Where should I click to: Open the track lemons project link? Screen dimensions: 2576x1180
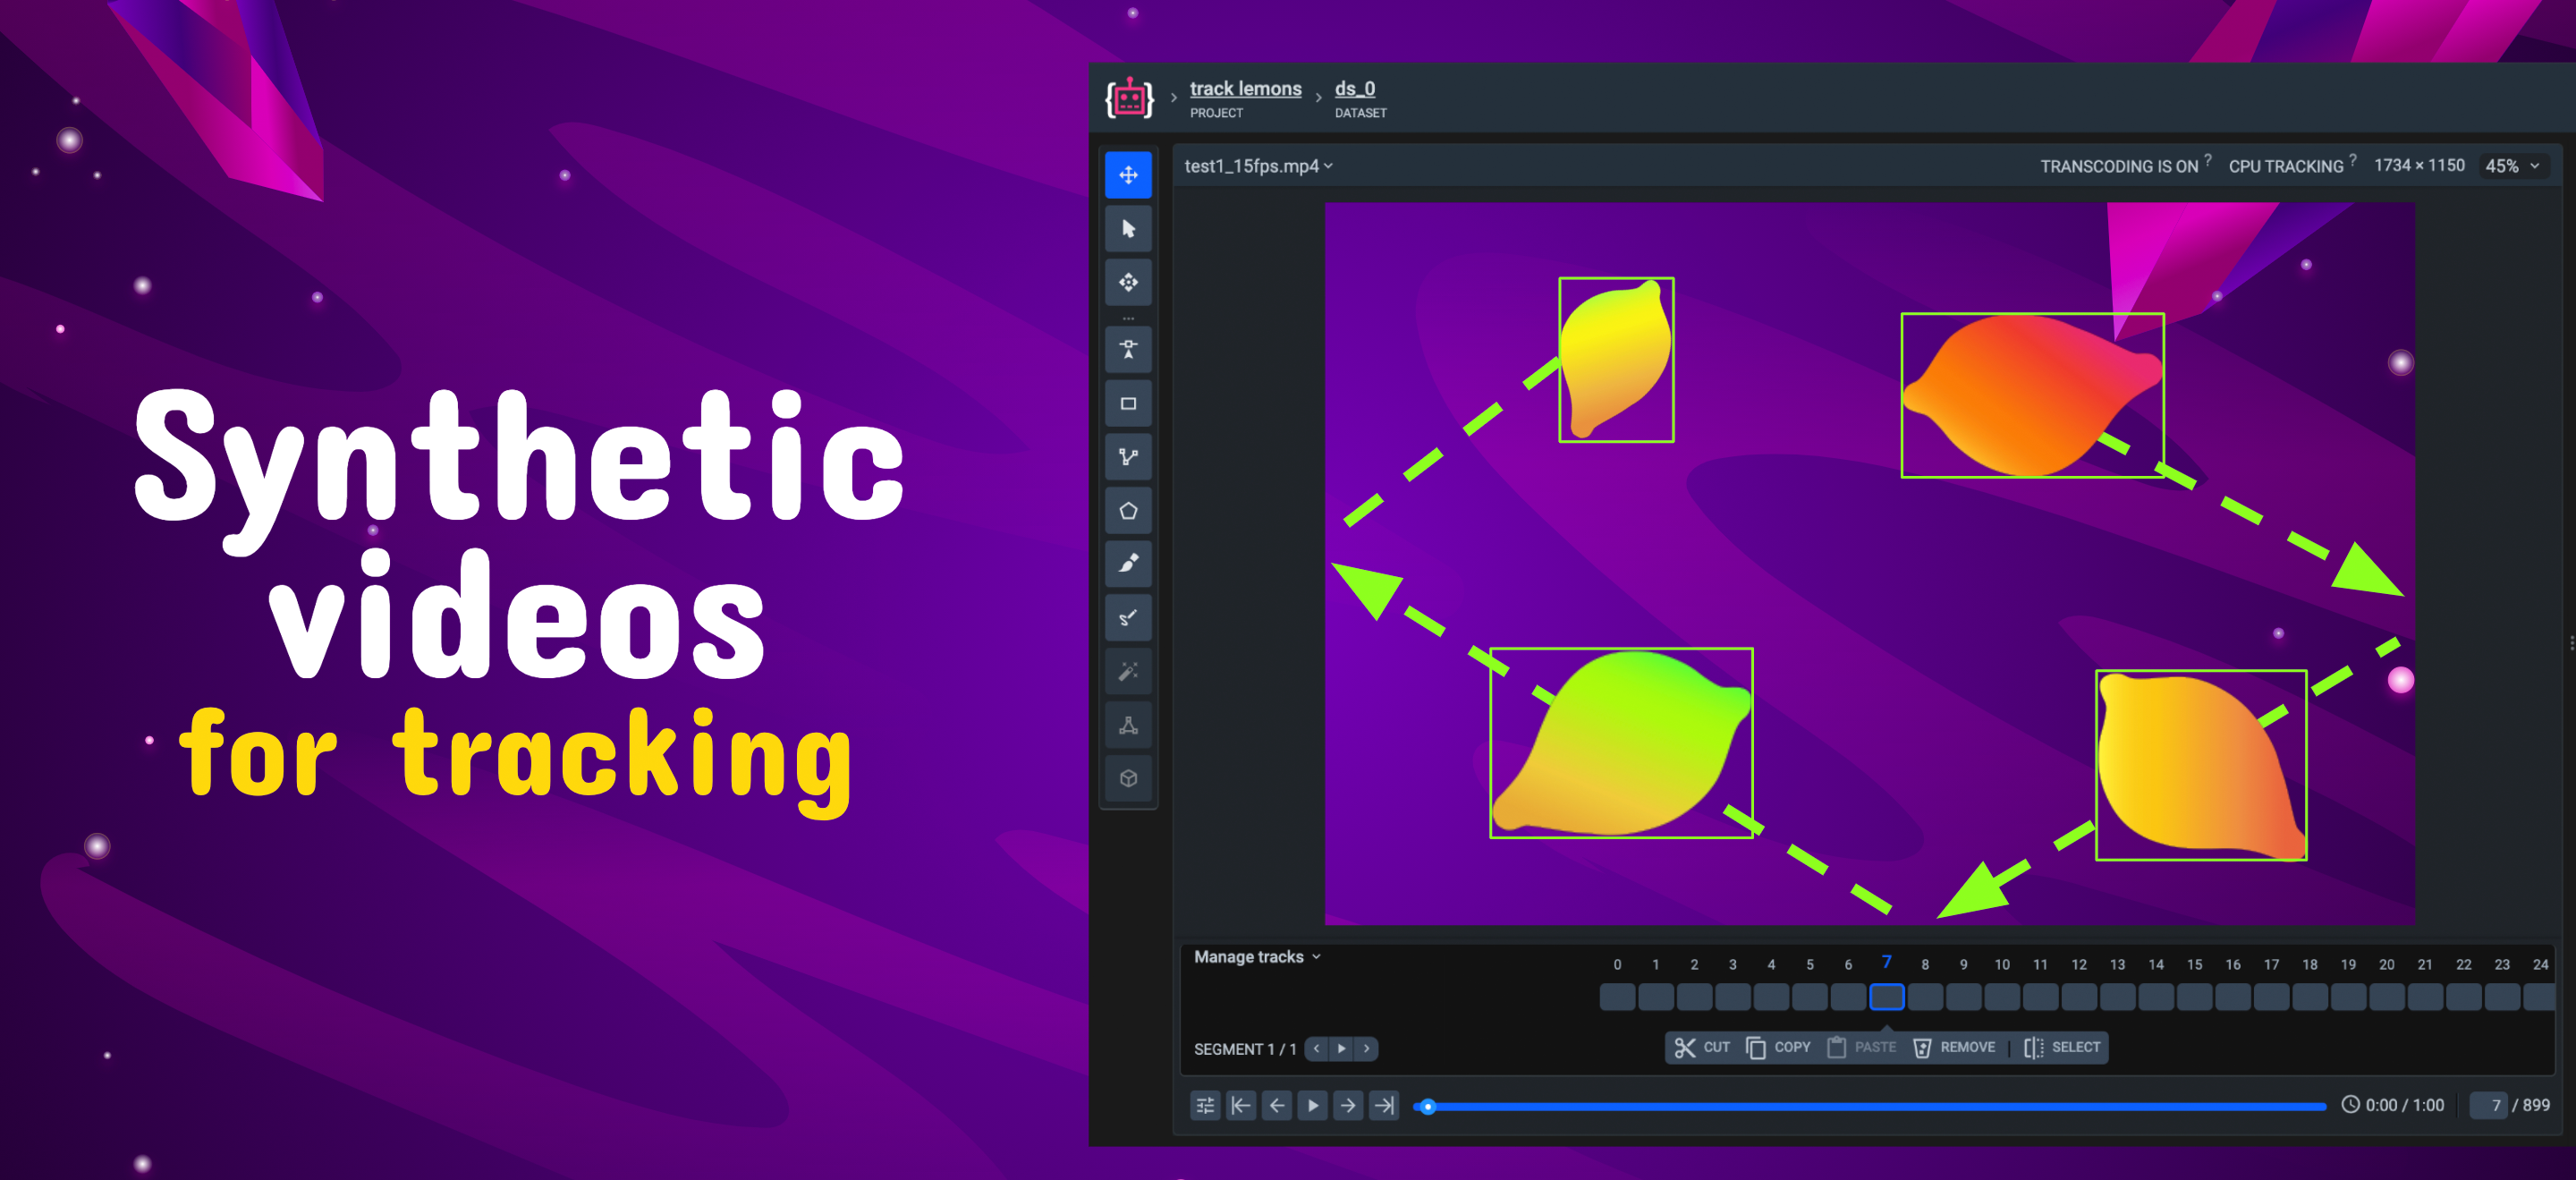point(1245,89)
